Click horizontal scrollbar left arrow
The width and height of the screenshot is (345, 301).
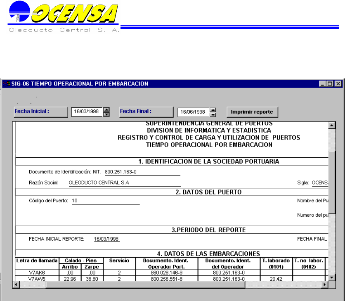pos(16,284)
